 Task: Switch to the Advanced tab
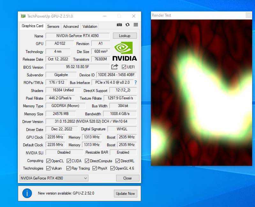tap(71, 27)
